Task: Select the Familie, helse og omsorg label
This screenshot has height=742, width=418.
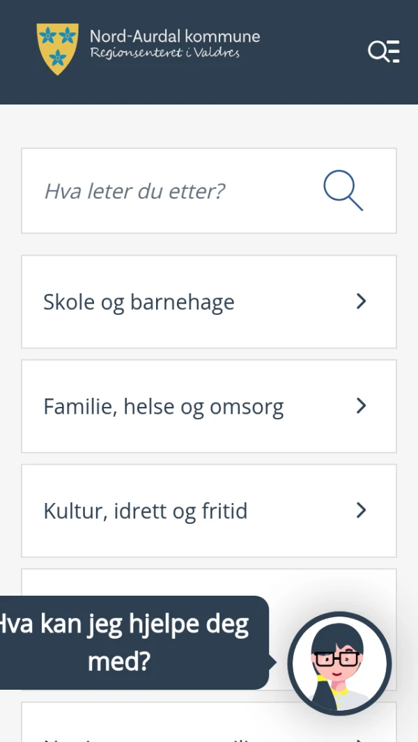Action: 163,406
